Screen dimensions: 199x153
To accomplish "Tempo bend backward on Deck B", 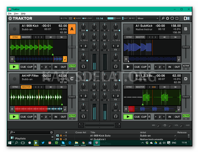I will pyautogui.click(x=164, y=37).
